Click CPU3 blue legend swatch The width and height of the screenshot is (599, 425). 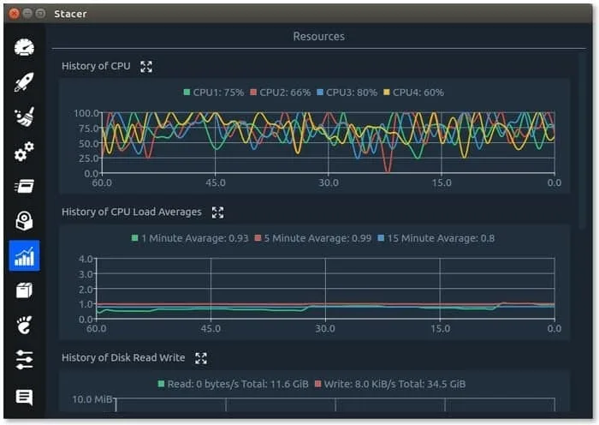tap(320, 93)
